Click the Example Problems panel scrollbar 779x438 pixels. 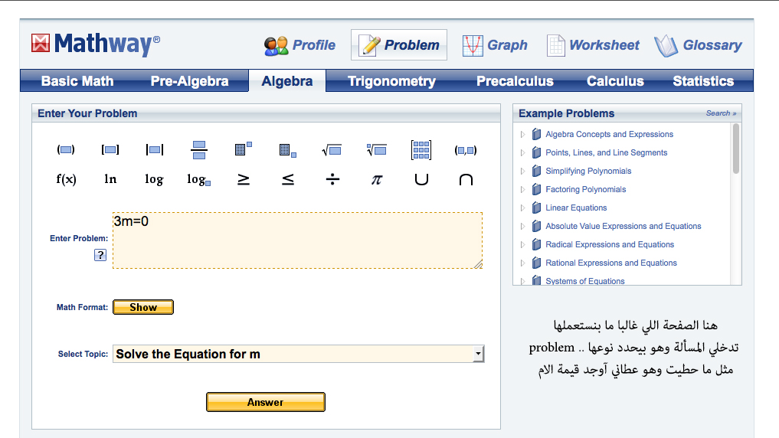pyautogui.click(x=736, y=149)
